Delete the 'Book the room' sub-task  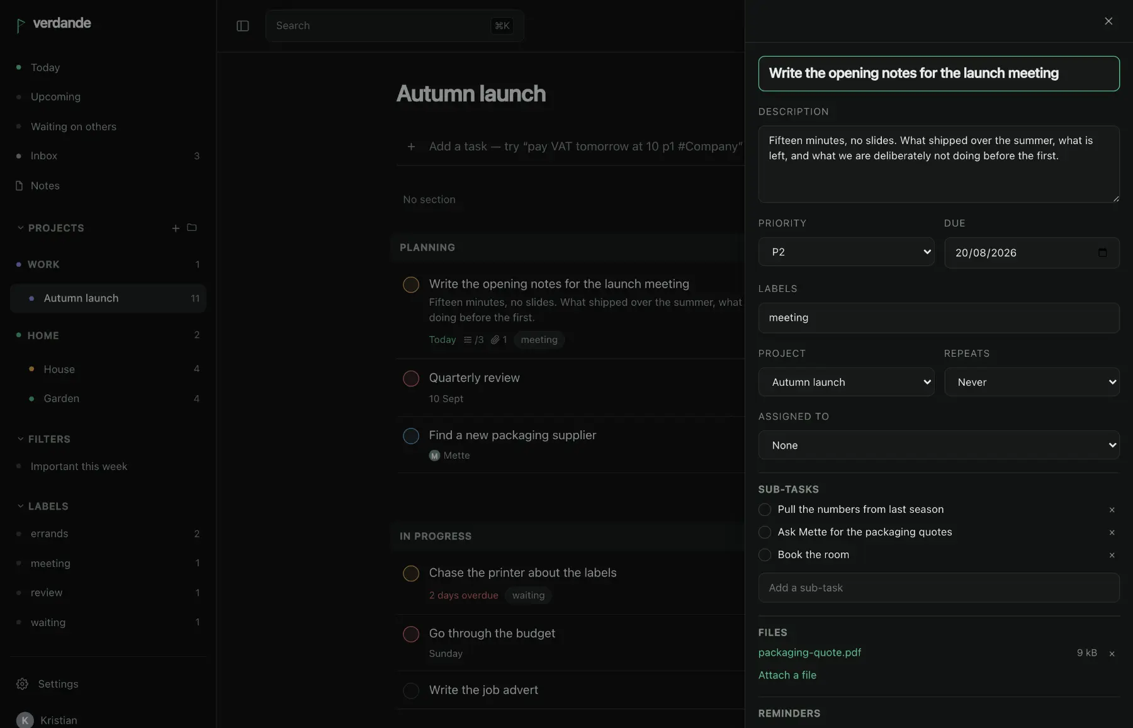1112,555
